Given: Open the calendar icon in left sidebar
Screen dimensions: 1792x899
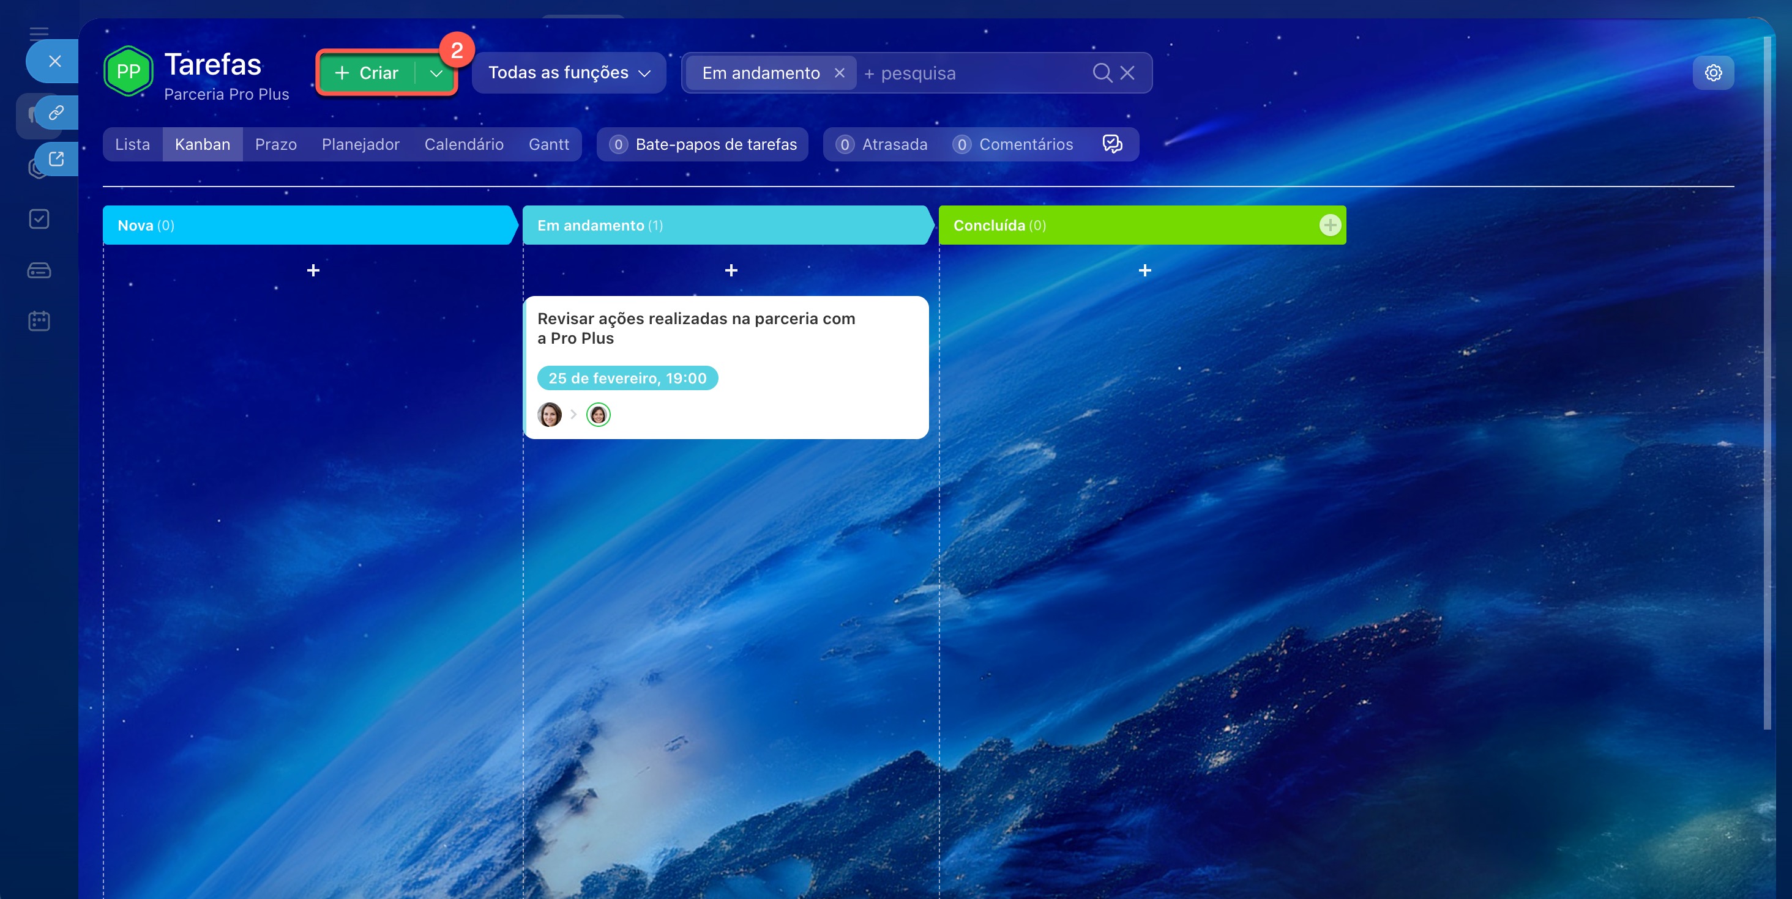Looking at the screenshot, I should pyautogui.click(x=39, y=321).
